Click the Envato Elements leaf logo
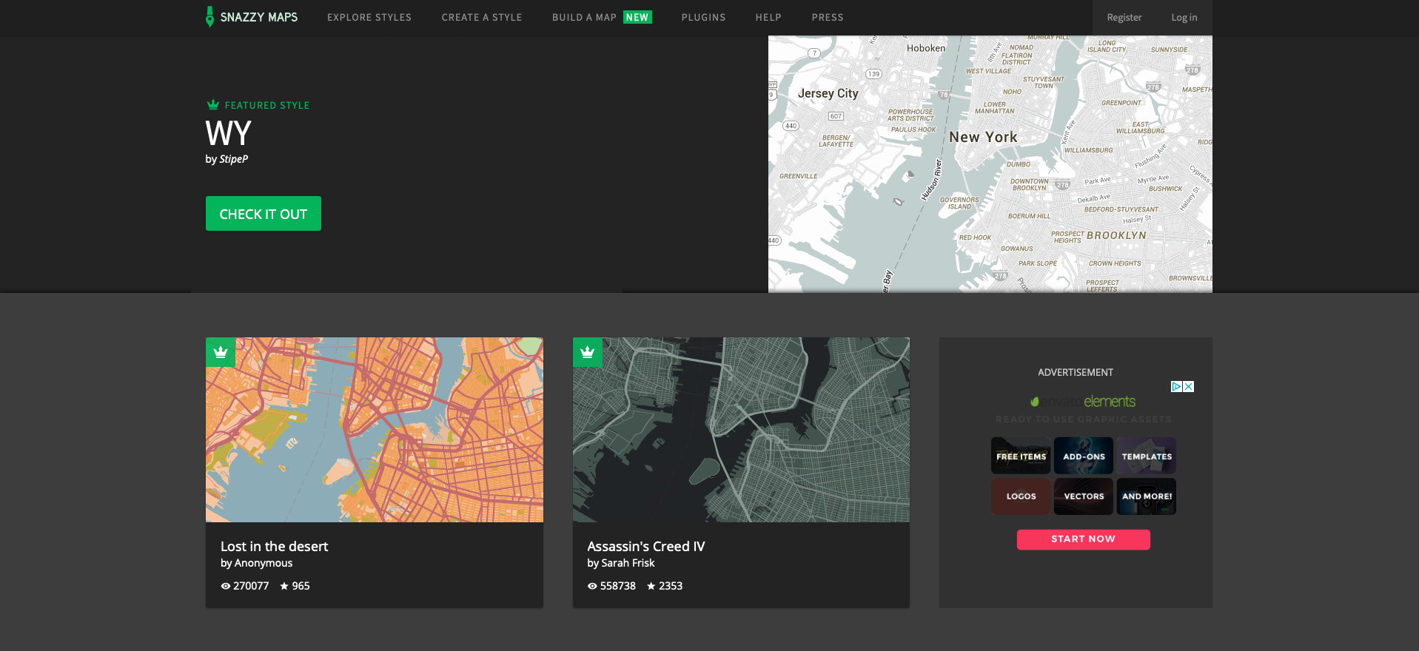This screenshot has height=651, width=1419. click(1035, 402)
